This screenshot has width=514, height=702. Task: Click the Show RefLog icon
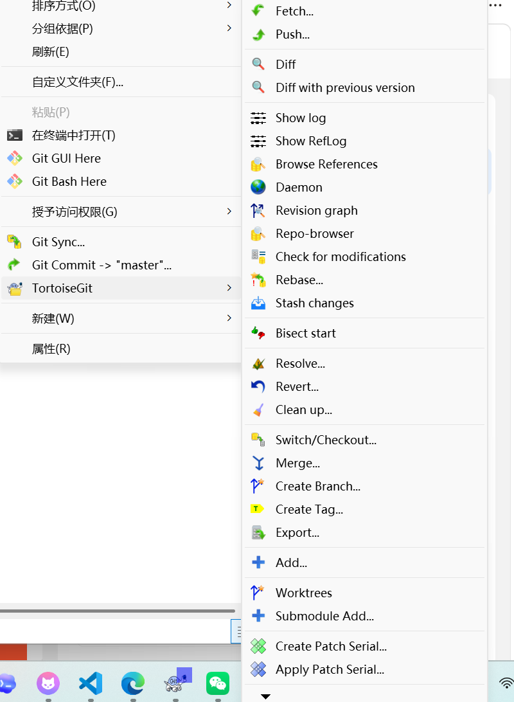258,141
